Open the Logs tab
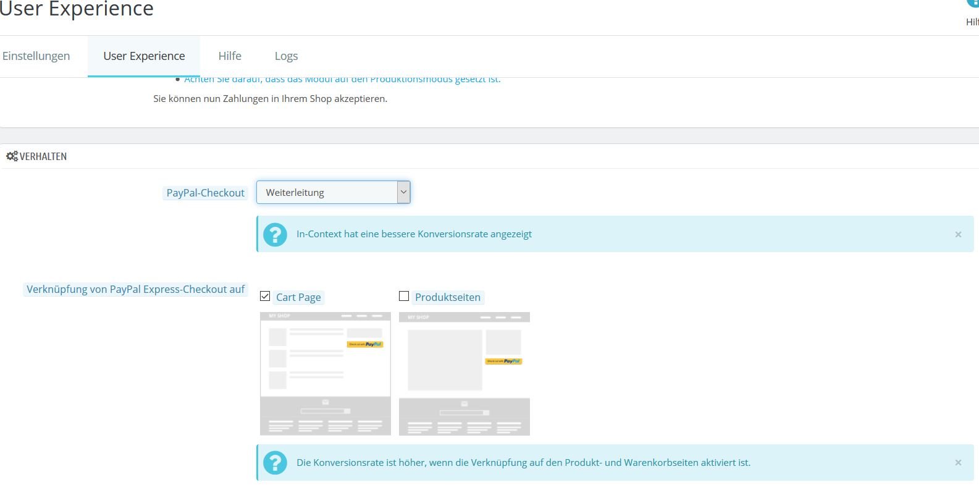This screenshot has height=490, width=979. [286, 56]
